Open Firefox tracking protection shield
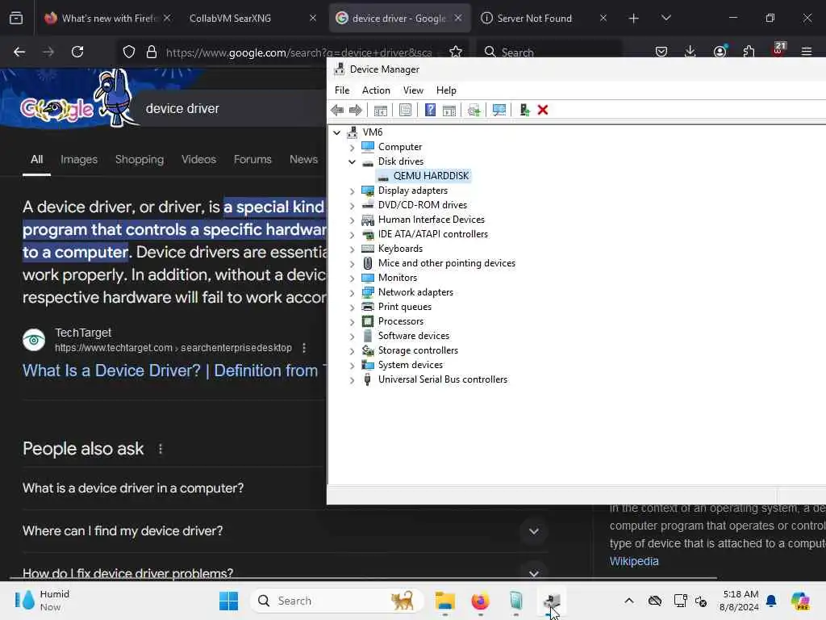This screenshot has height=620, width=826. pyautogui.click(x=129, y=52)
